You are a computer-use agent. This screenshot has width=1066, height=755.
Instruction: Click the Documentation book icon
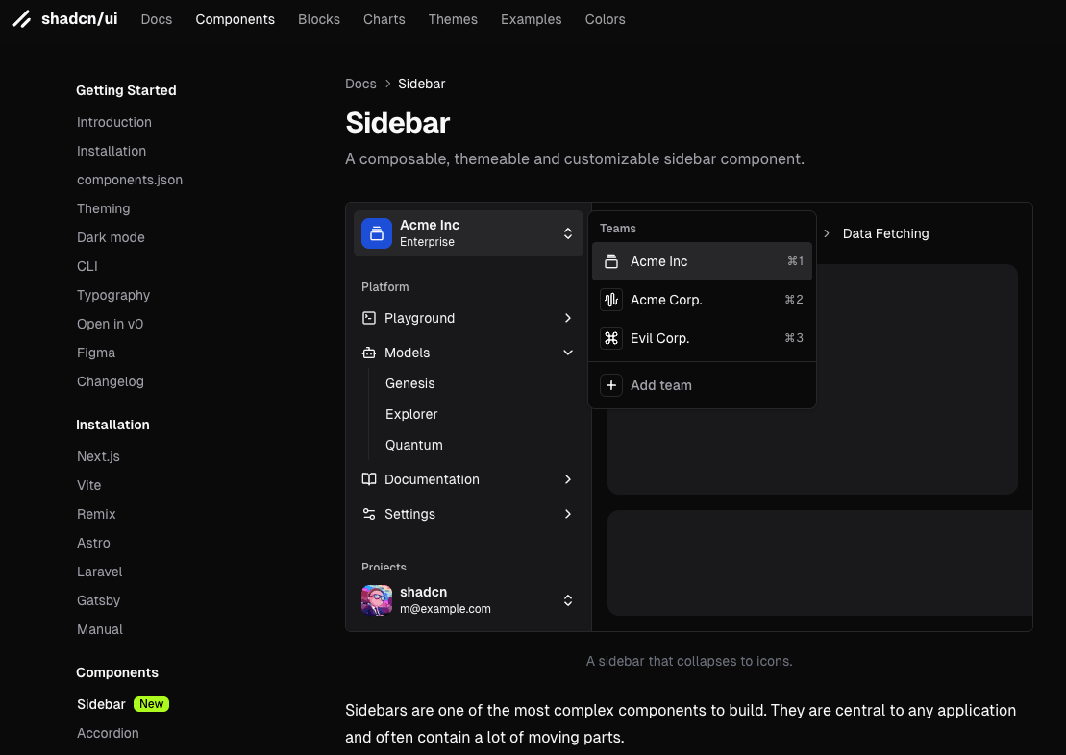pos(368,479)
